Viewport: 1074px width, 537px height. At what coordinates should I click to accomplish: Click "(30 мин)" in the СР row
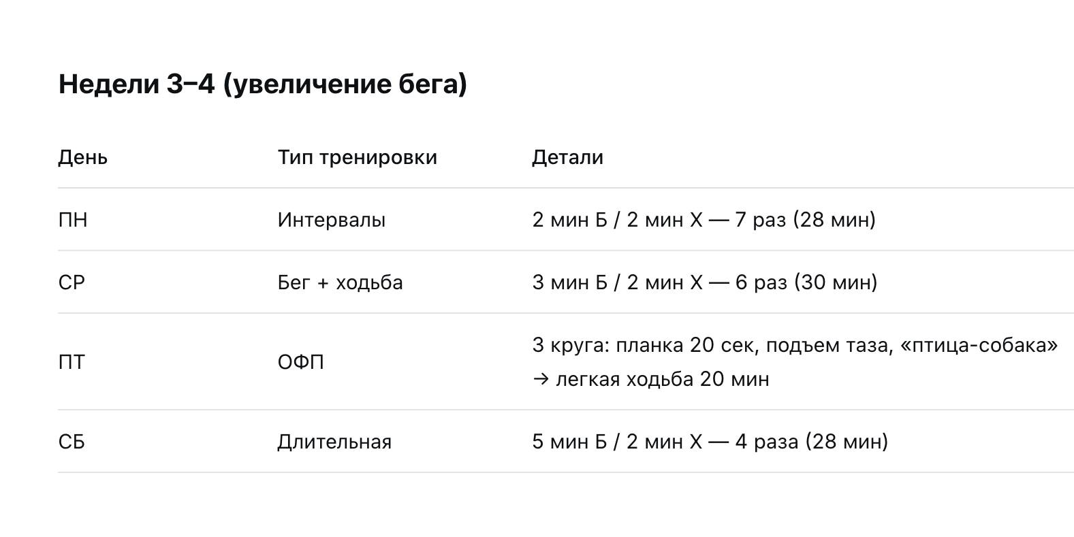click(x=836, y=282)
